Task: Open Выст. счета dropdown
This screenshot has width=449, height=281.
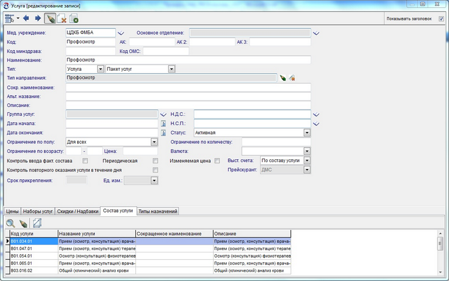Action: pos(307,160)
